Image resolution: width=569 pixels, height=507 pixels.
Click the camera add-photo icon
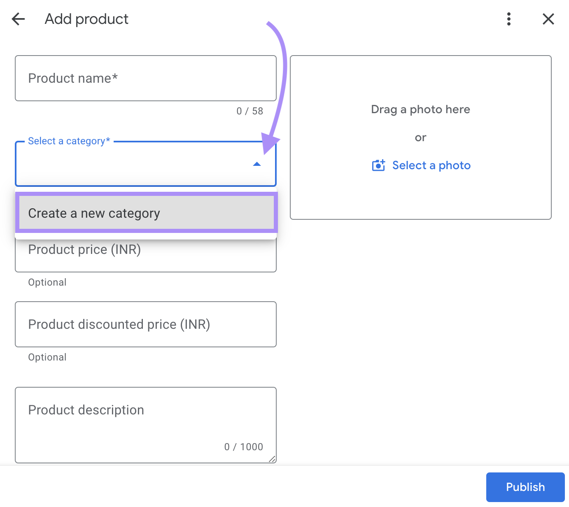(378, 165)
